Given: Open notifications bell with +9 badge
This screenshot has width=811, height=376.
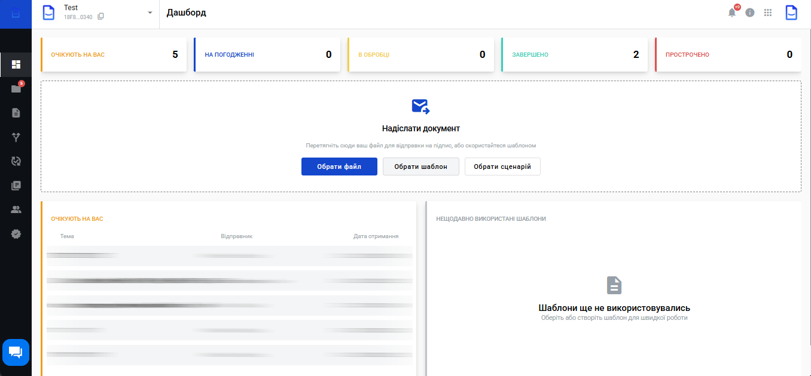Looking at the screenshot, I should point(732,12).
